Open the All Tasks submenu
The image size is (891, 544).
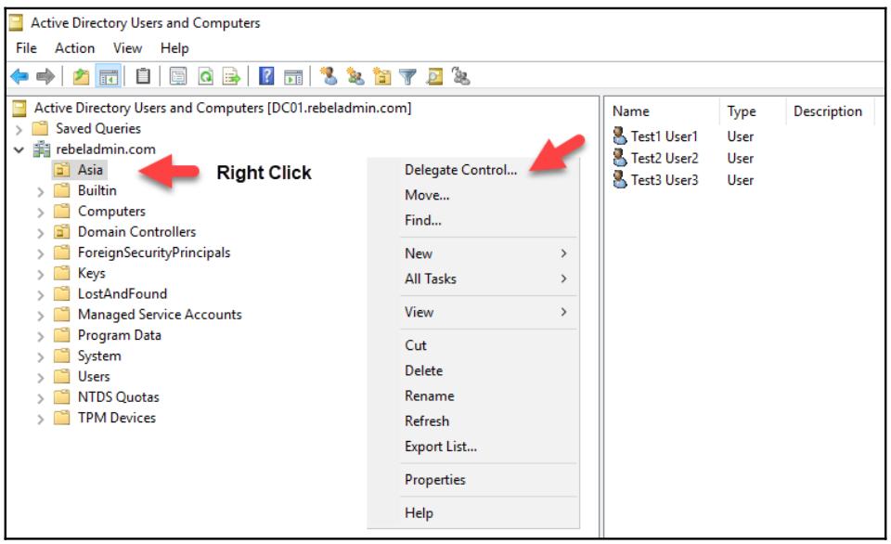430,278
